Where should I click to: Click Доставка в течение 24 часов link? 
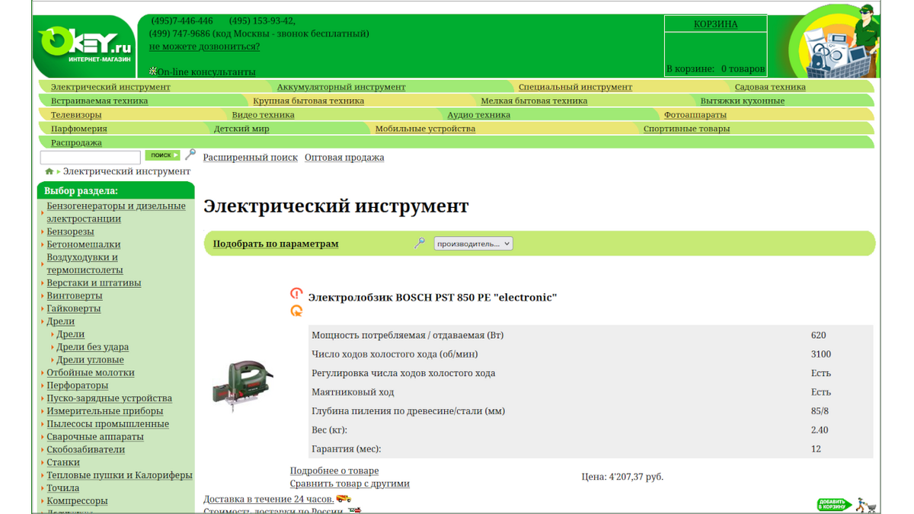(268, 500)
